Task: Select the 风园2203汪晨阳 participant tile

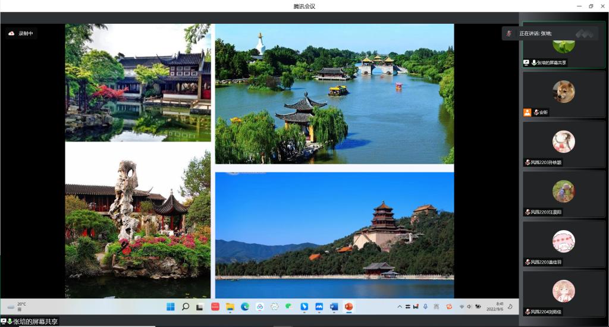Action: tap(563, 194)
